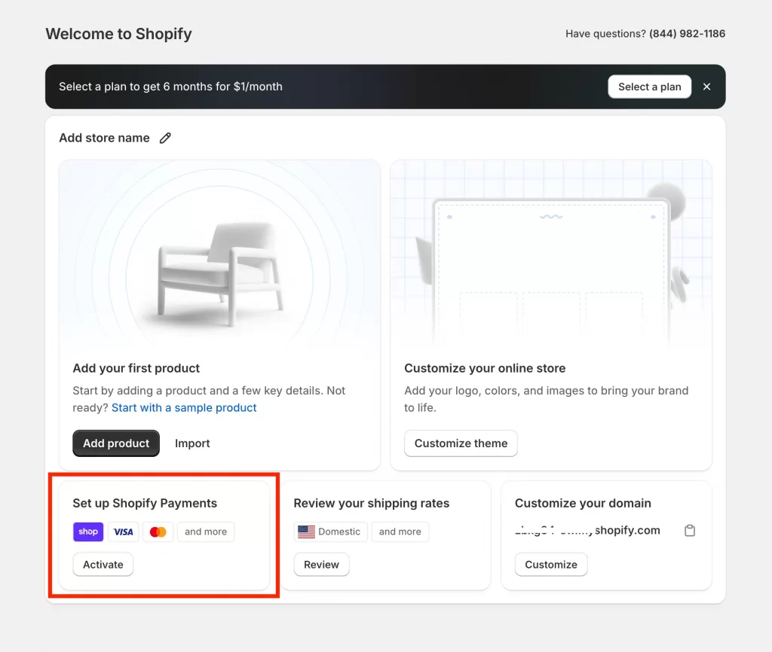Click the 'Welcome to Shopify' heading
772x652 pixels.
pyautogui.click(x=118, y=33)
